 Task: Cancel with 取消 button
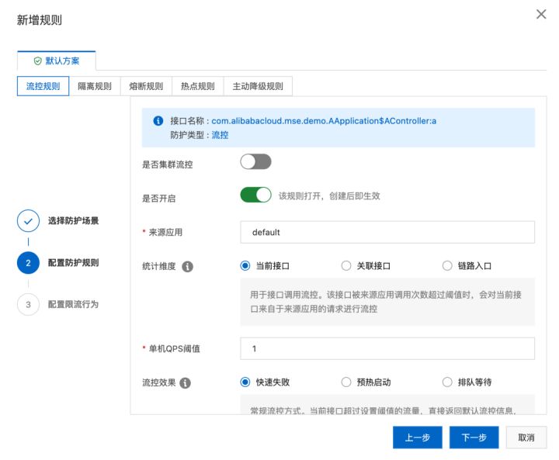(526, 438)
